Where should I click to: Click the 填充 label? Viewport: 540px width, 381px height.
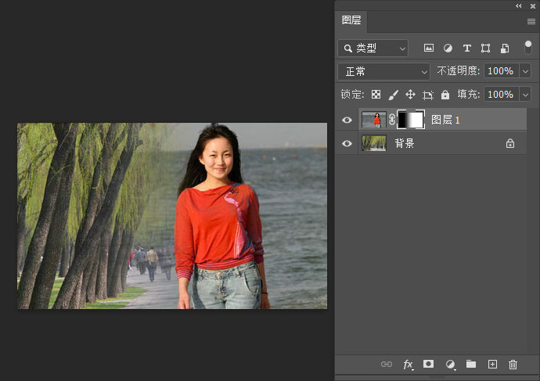pos(468,94)
